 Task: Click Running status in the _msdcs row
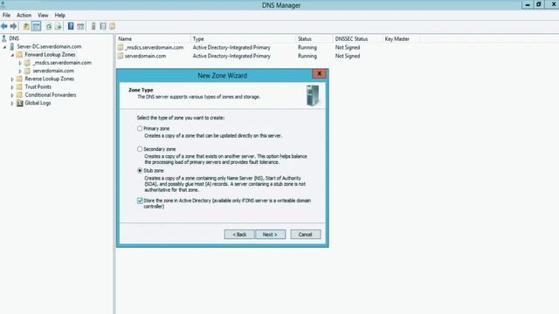point(307,47)
